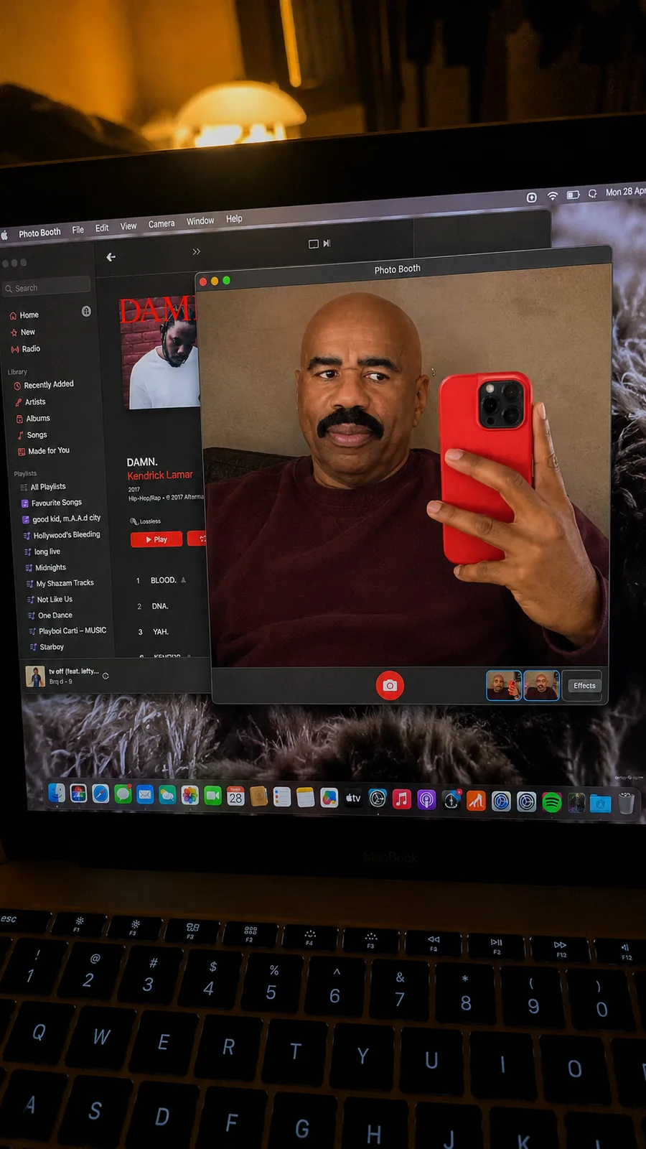Viewport: 646px width, 1149px height.
Task: Show Recently Added in Library
Action: (x=43, y=385)
